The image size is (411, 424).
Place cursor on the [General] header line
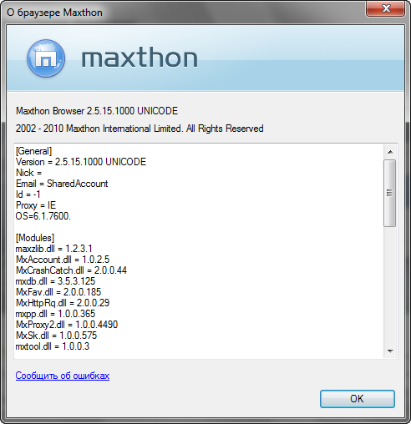click(x=33, y=151)
